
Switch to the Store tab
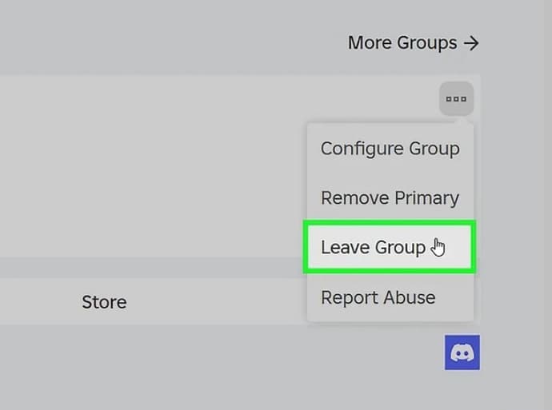pos(104,302)
